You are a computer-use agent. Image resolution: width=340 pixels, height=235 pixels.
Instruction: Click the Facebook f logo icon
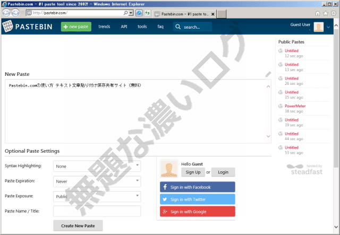(165, 187)
